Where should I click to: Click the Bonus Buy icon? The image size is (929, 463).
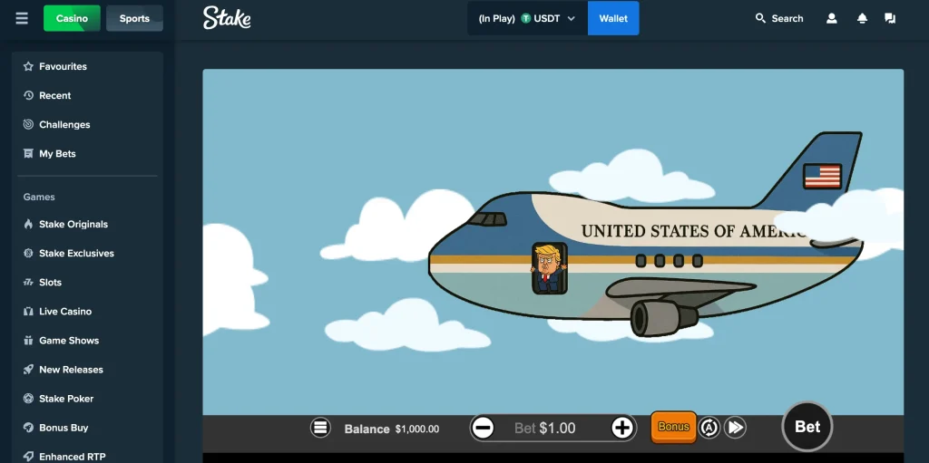(28, 427)
